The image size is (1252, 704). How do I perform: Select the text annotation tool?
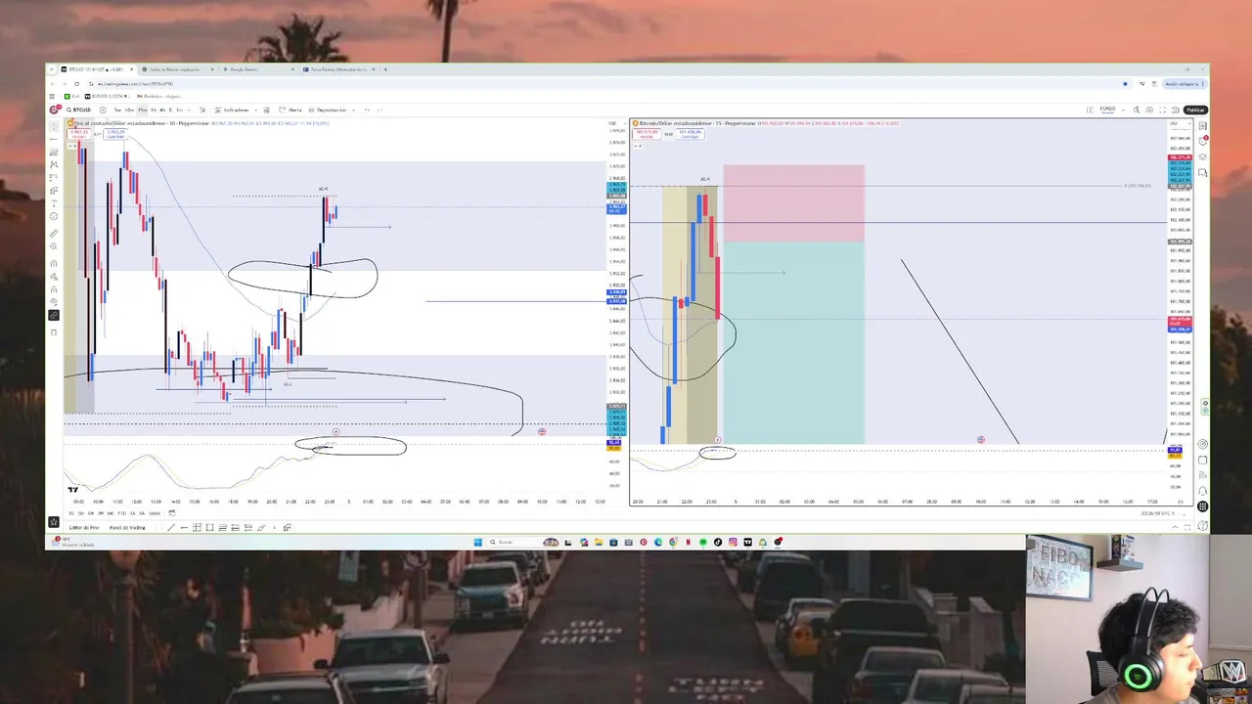tap(53, 202)
